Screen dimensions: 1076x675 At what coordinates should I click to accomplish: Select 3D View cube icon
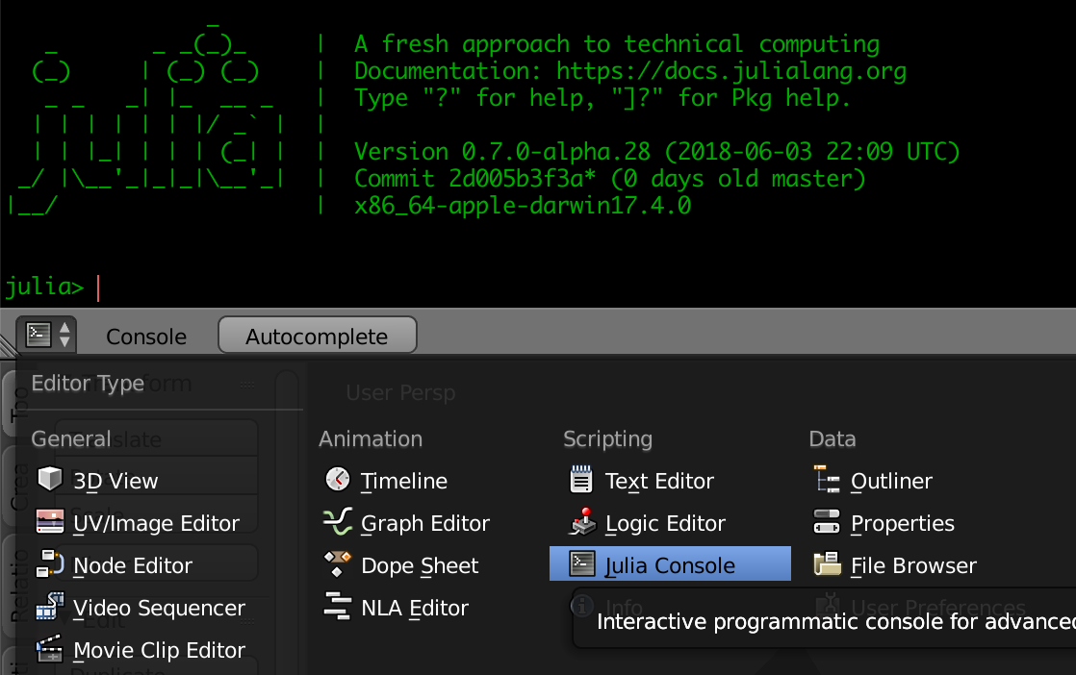[x=50, y=480]
